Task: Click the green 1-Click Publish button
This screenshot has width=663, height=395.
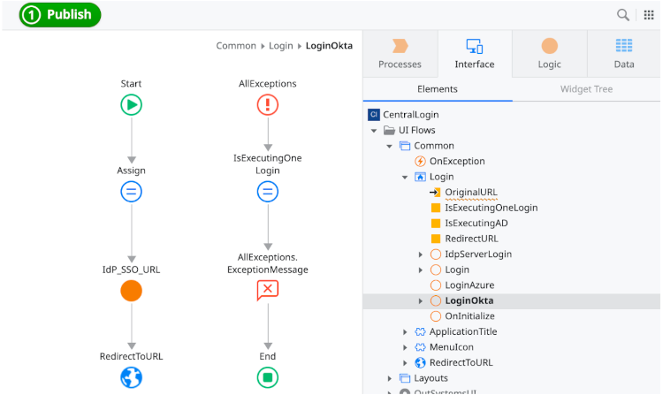Action: point(59,15)
